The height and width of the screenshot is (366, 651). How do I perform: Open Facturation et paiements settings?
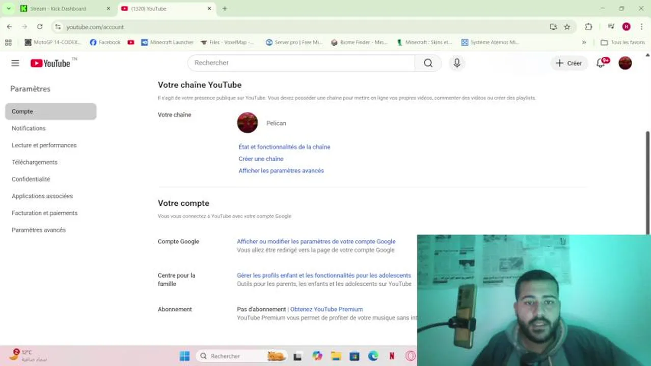(44, 213)
